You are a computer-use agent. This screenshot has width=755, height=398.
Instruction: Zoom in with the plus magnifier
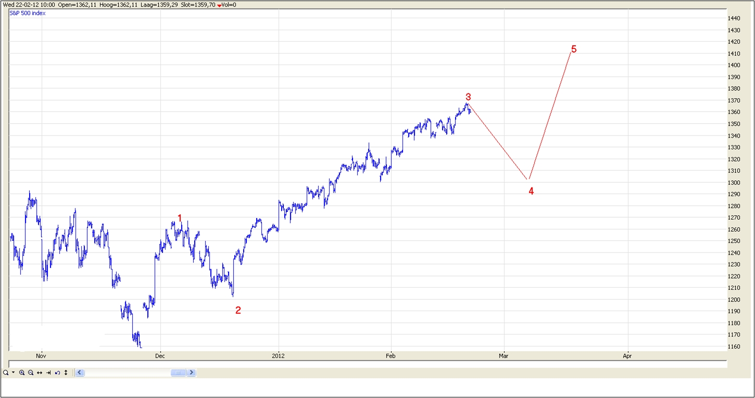coord(22,373)
